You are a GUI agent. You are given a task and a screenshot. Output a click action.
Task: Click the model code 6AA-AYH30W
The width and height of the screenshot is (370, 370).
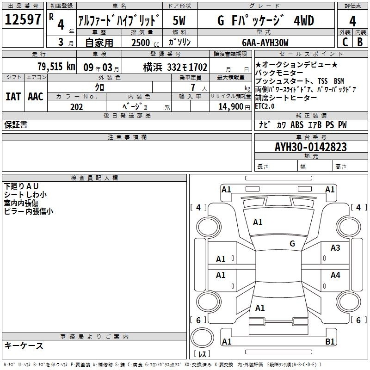coord(265,43)
